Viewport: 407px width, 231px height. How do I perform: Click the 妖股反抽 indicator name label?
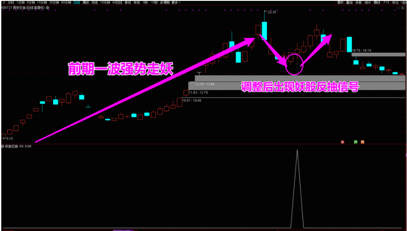coord(12,146)
